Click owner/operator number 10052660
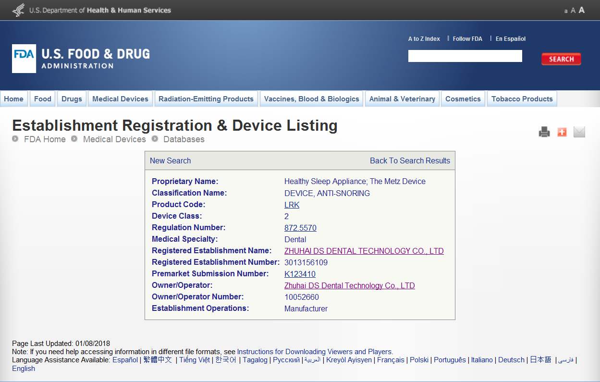This screenshot has width=600, height=382. (x=302, y=297)
